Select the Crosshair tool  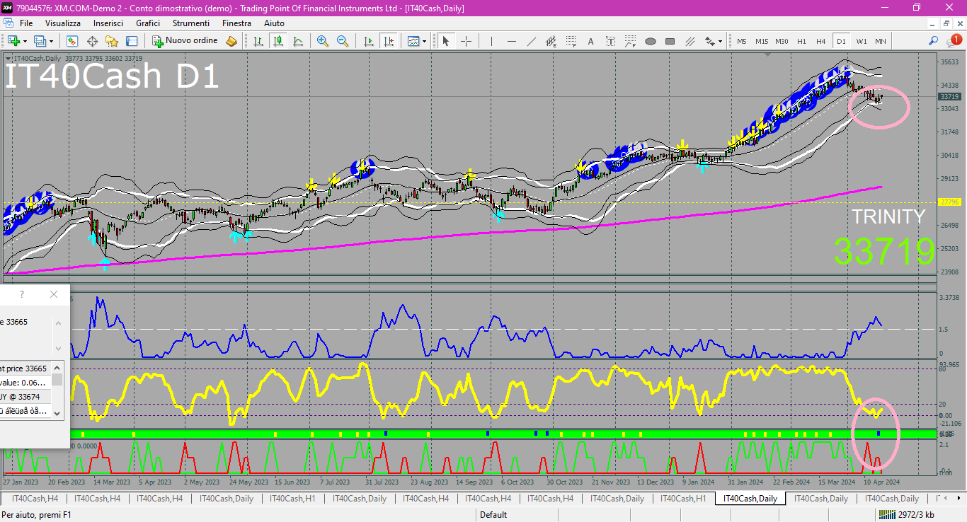tap(466, 41)
